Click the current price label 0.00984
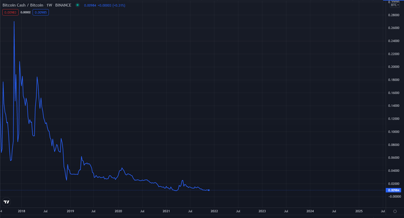The height and width of the screenshot is (218, 404). tap(393, 190)
